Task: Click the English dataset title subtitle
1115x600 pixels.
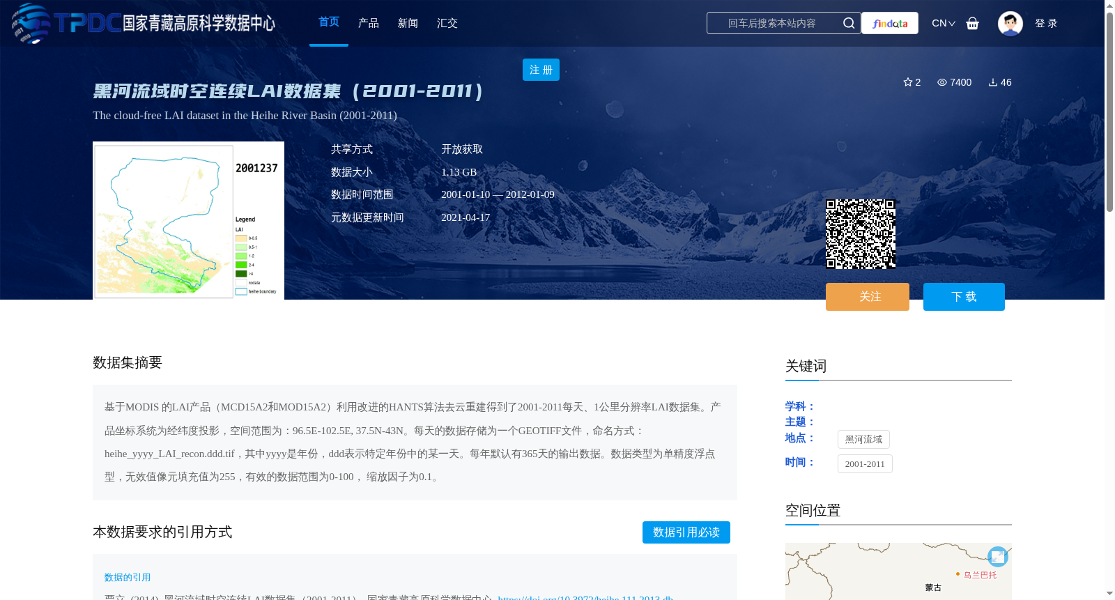Action: [x=245, y=115]
